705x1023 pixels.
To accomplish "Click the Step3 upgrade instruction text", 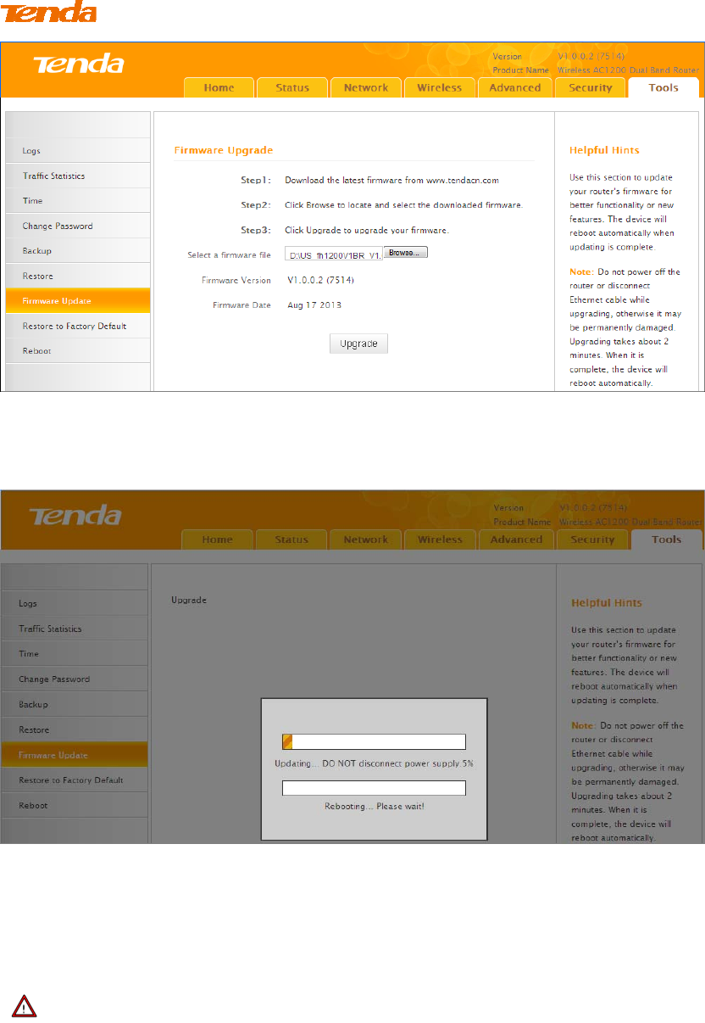I will (367, 231).
